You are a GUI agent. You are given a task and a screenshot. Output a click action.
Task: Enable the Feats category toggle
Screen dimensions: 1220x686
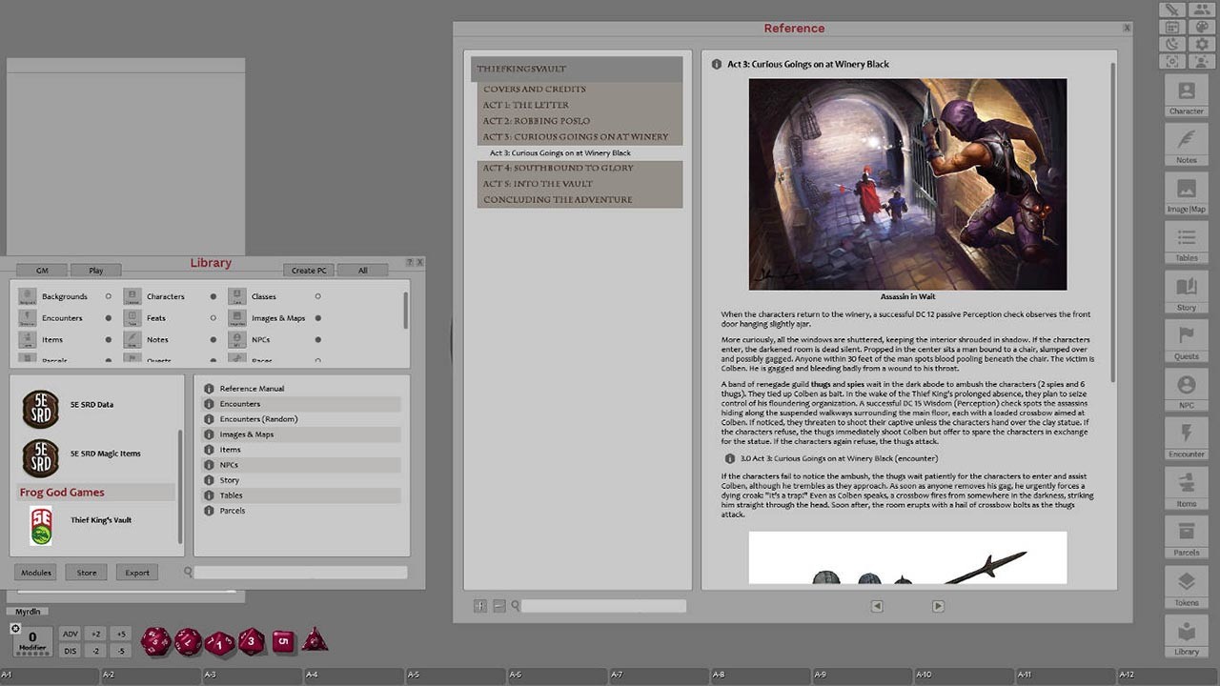[x=211, y=318]
